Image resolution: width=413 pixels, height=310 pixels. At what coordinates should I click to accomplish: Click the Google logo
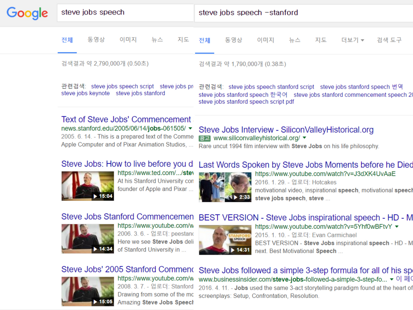[x=27, y=13]
